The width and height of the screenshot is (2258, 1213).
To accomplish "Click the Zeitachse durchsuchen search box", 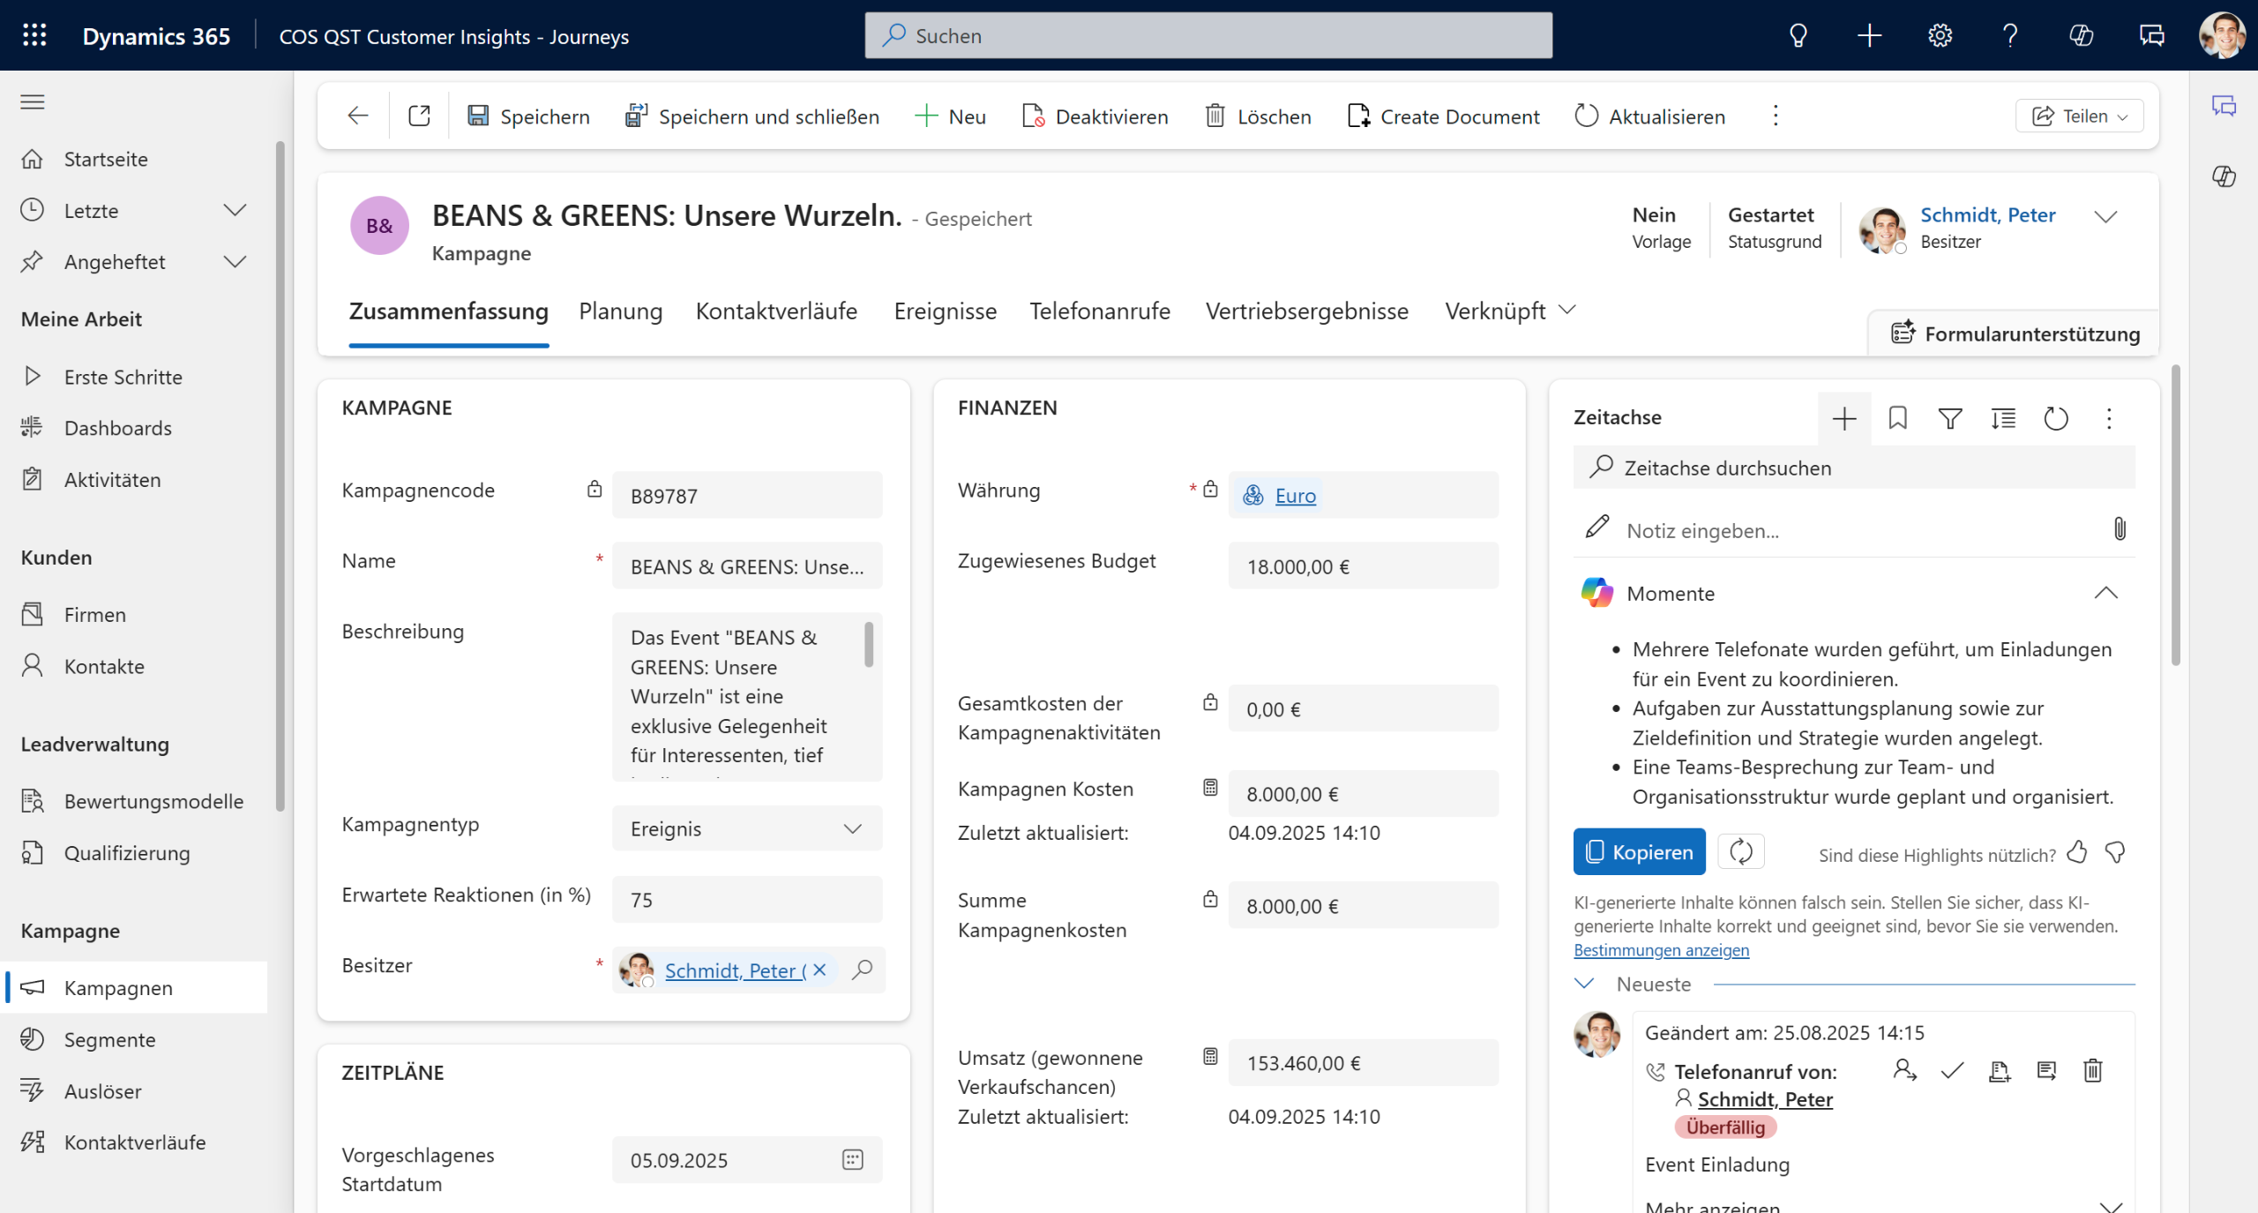I will pos(1854,468).
